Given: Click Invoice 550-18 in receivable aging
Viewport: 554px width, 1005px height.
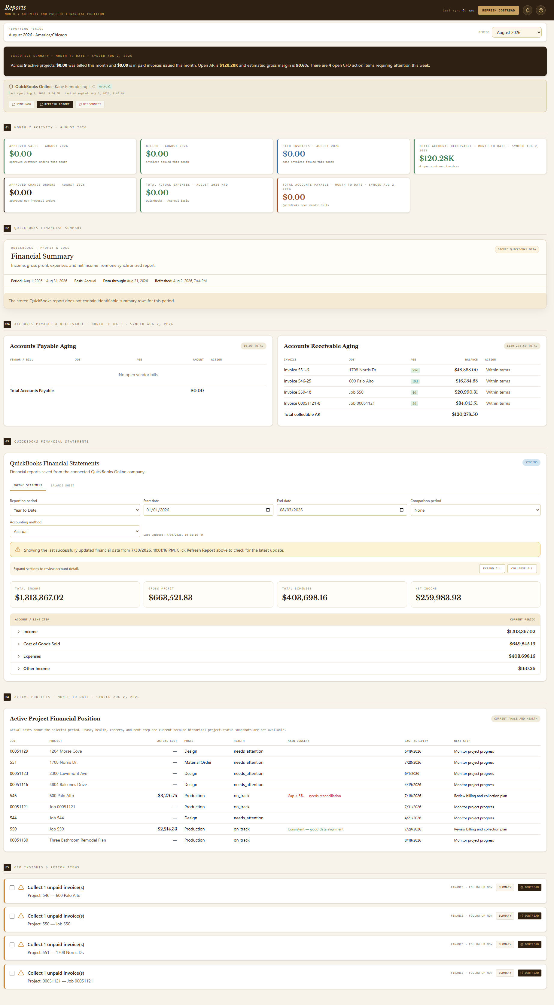Looking at the screenshot, I should pyautogui.click(x=297, y=392).
